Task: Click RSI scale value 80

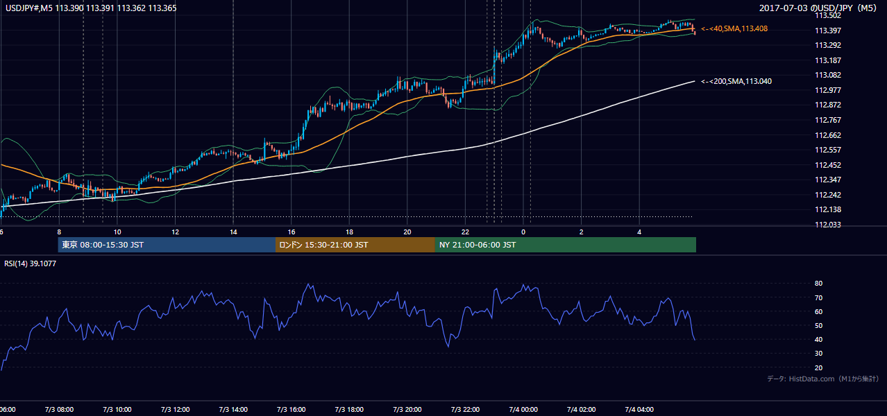Action: click(818, 284)
